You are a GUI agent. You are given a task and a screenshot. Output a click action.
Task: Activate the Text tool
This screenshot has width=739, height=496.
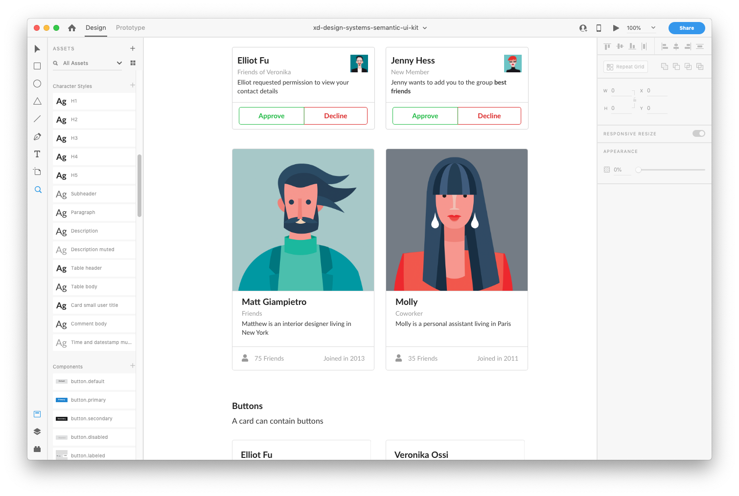point(37,154)
